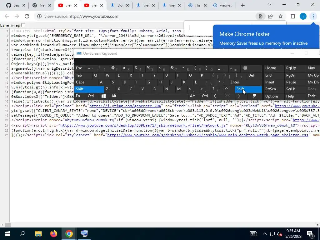Open the i.ytimg.com generate_204 link
This screenshot has width=320, height=240.
point(125,106)
